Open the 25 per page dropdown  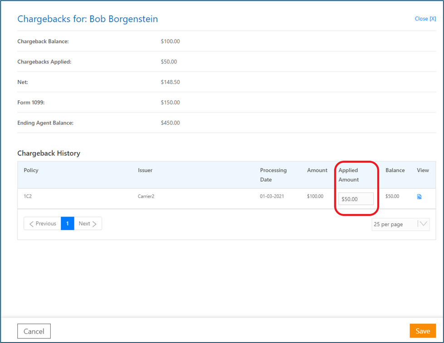coord(400,224)
